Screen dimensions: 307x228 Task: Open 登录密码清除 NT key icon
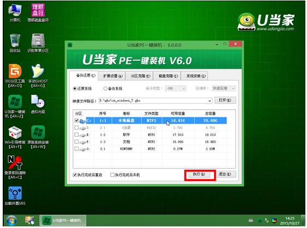click(15, 167)
